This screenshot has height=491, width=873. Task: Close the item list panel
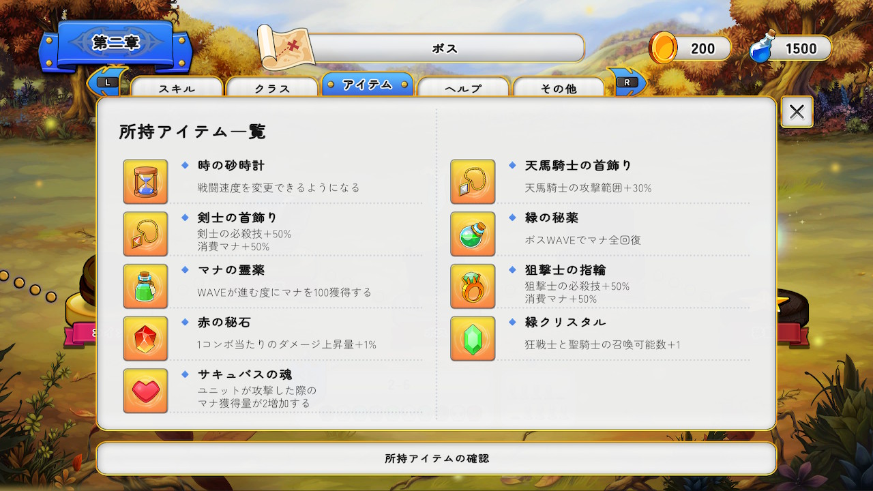[797, 112]
